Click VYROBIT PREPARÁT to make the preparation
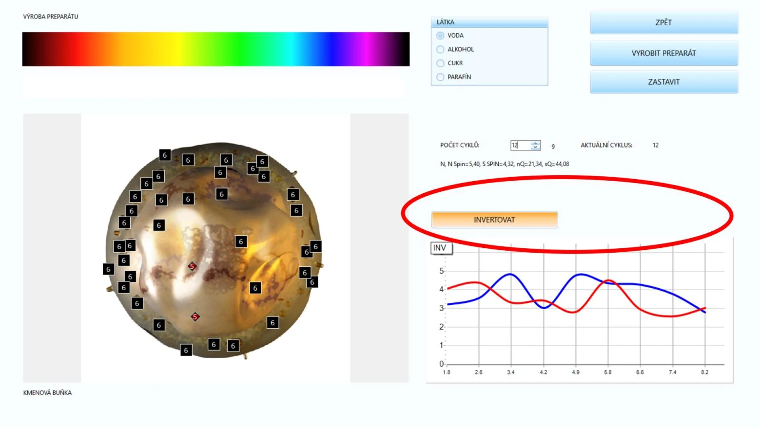This screenshot has height=427, width=760. [663, 53]
